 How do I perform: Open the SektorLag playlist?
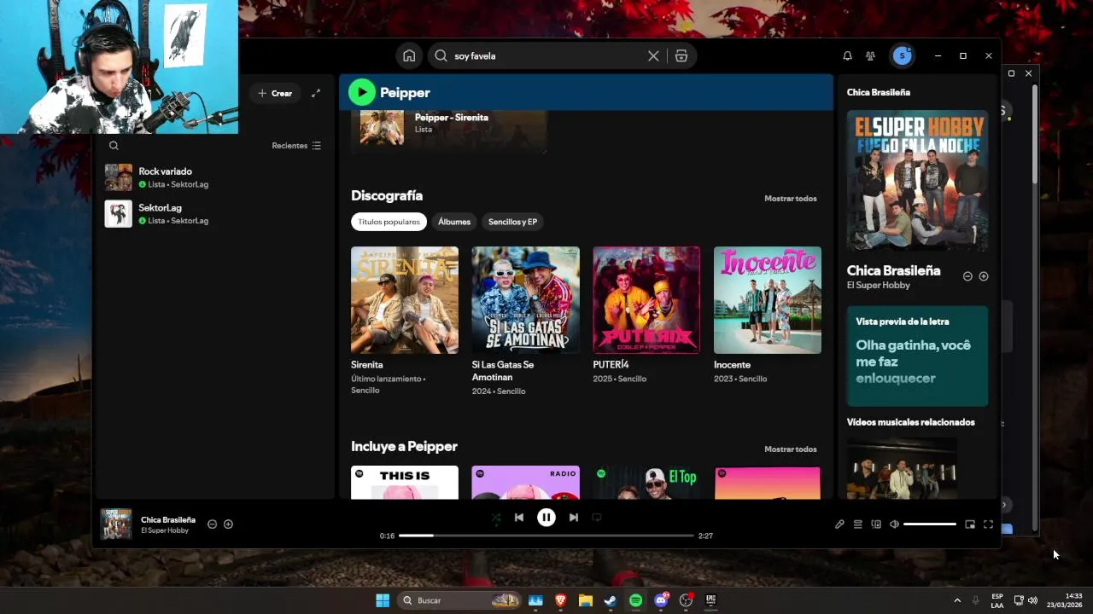pyautogui.click(x=213, y=214)
